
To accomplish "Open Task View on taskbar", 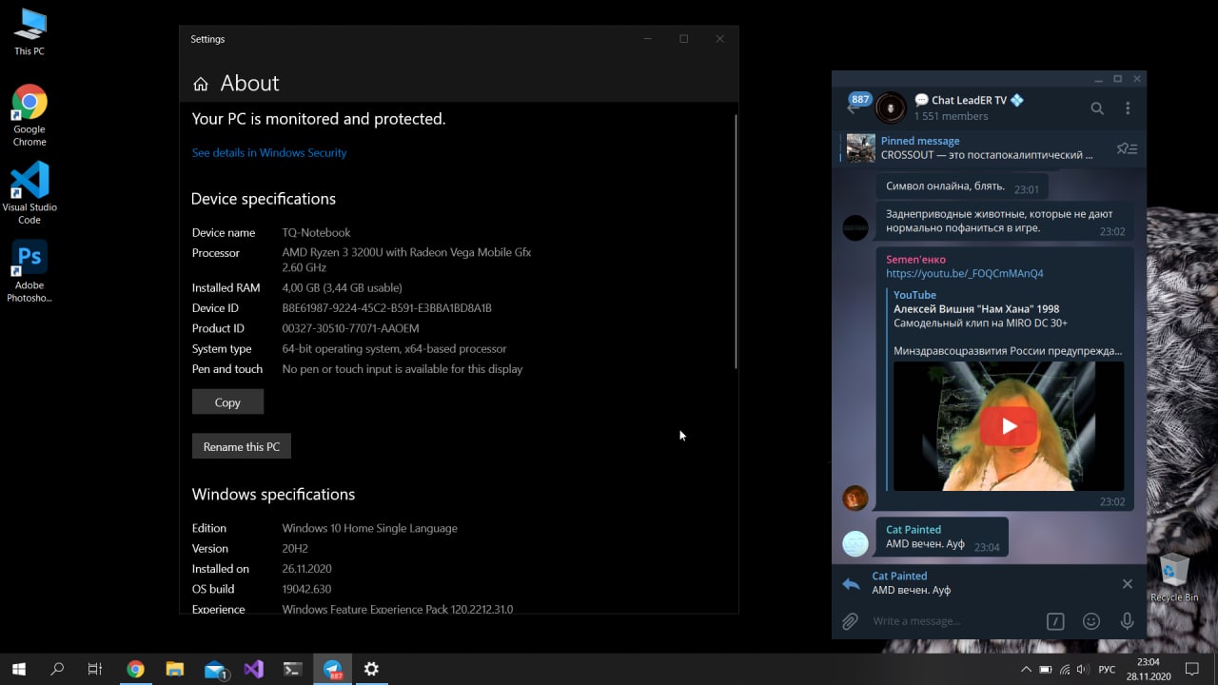I will point(95,669).
